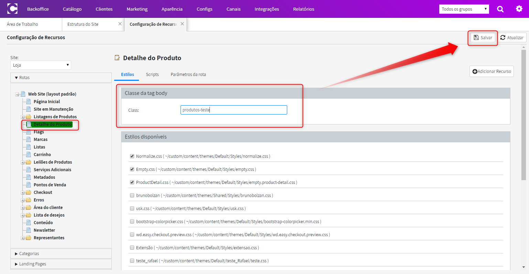
Task: Open the search magnifier icon
Action: click(x=500, y=9)
